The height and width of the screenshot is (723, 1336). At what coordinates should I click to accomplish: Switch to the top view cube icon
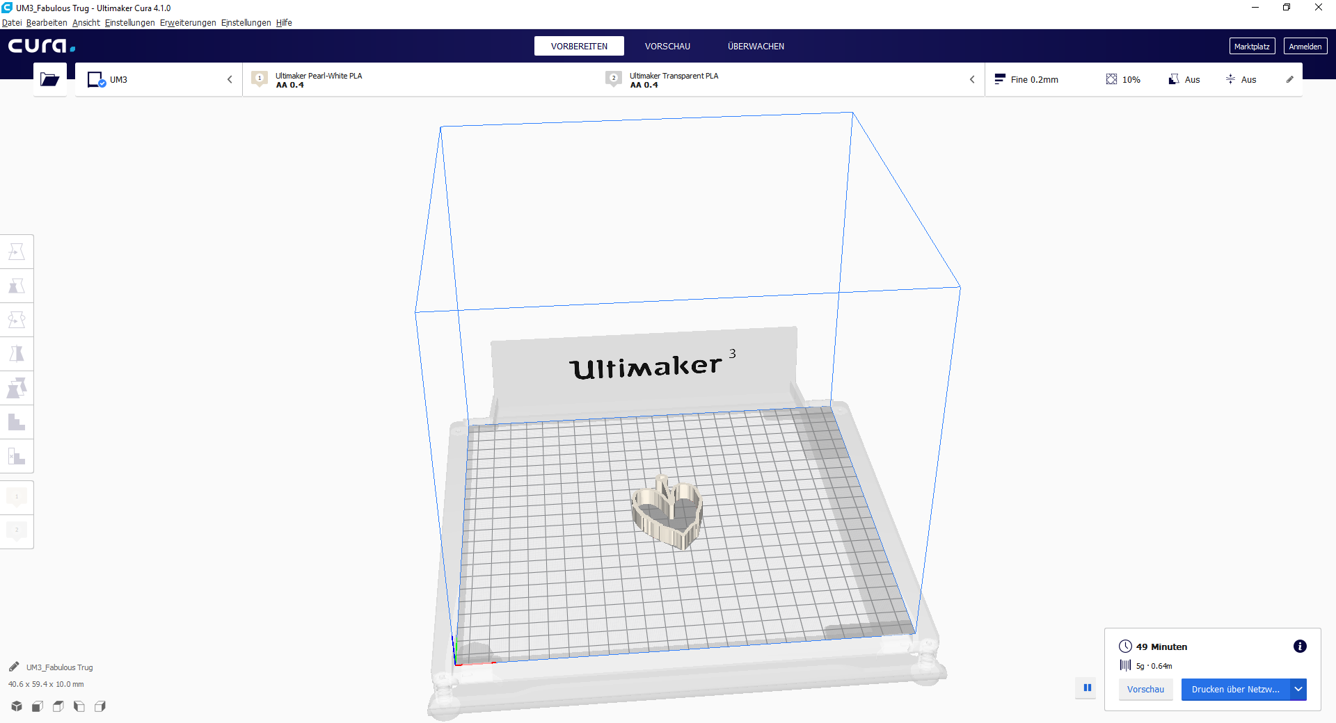coord(58,706)
